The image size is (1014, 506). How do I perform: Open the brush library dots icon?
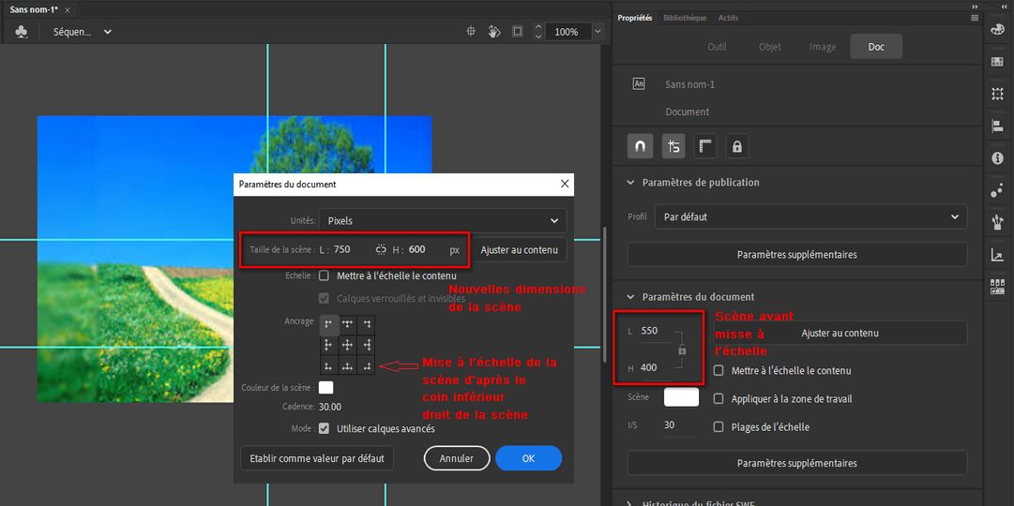click(x=997, y=190)
